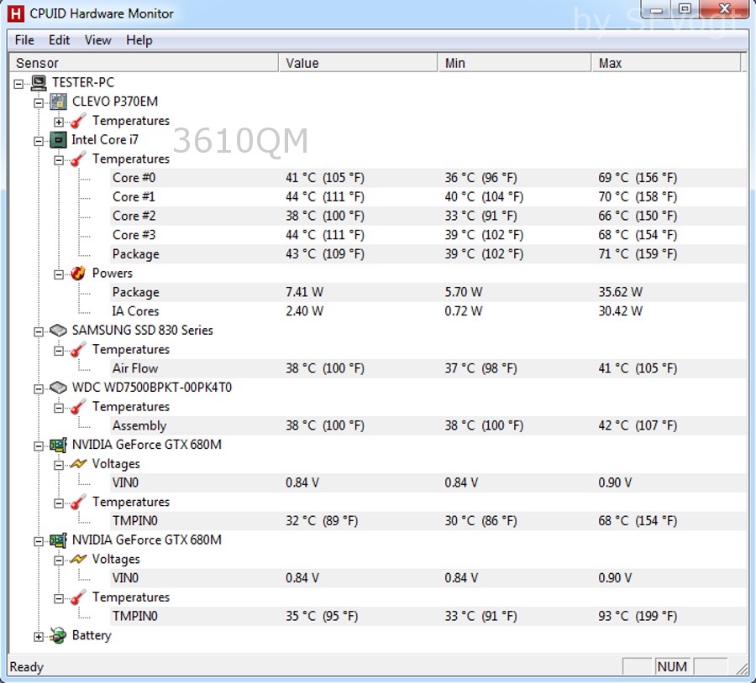Maximize the Hardware Monitor window
This screenshot has height=683, width=756.
[x=685, y=9]
